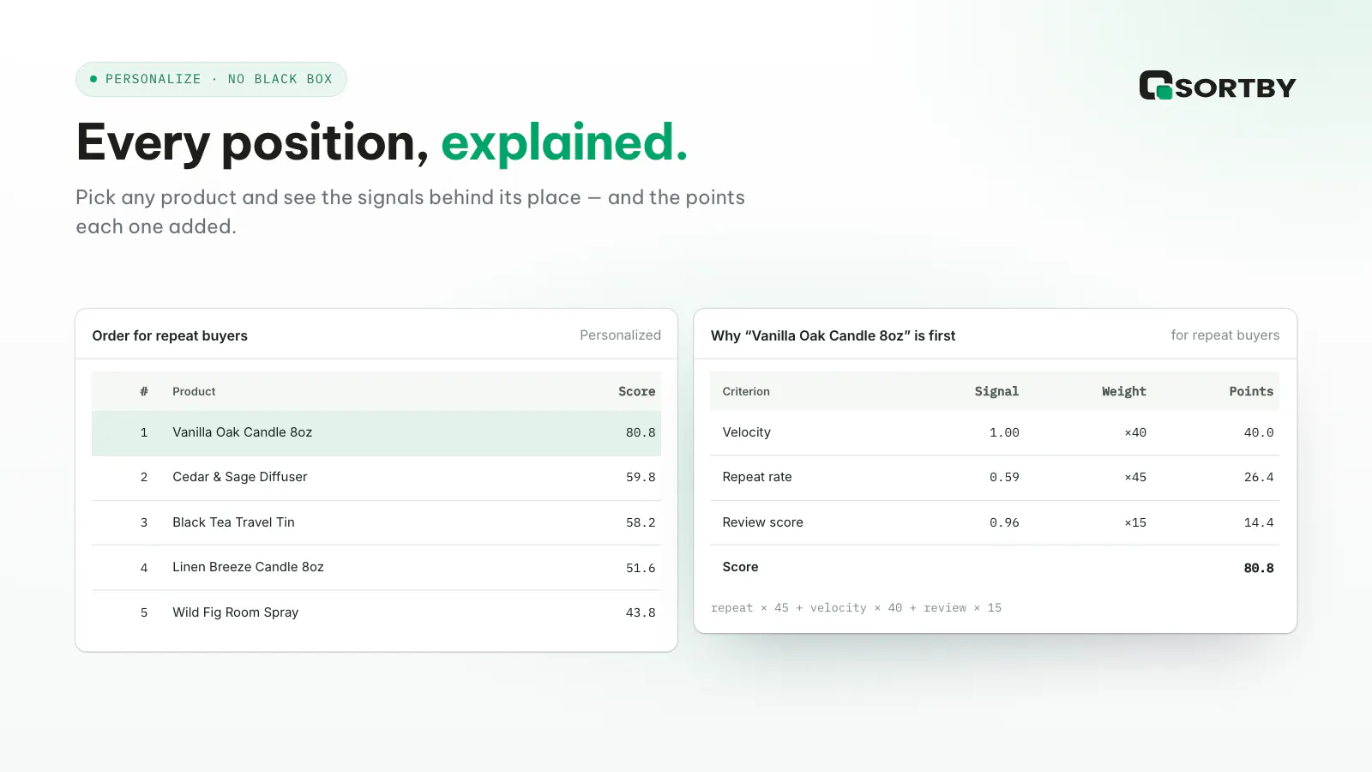
Task: Click the Sortby logo
Action: click(x=1218, y=86)
